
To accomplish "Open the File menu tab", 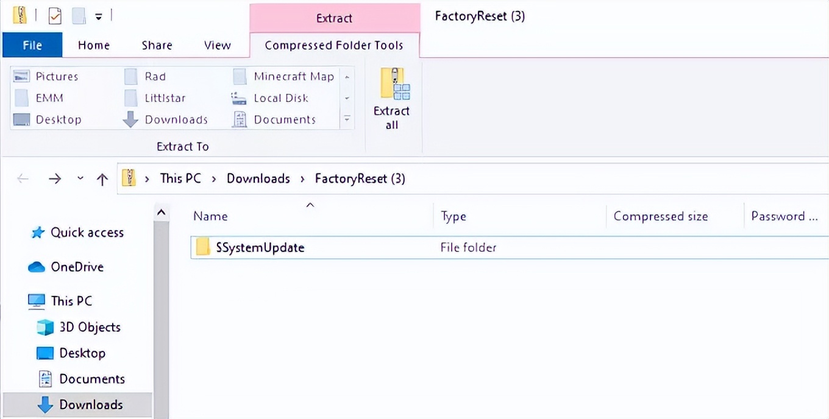I will click(x=32, y=46).
